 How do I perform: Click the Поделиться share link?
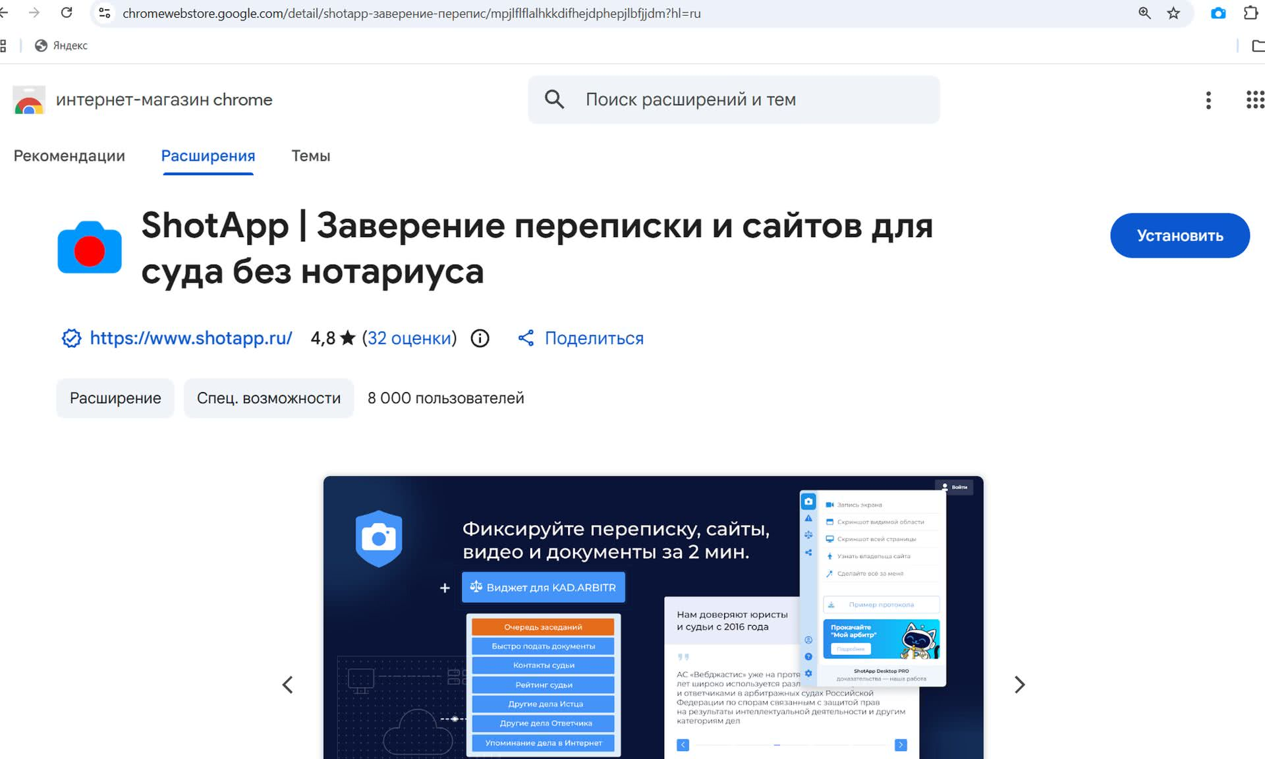[x=580, y=338]
